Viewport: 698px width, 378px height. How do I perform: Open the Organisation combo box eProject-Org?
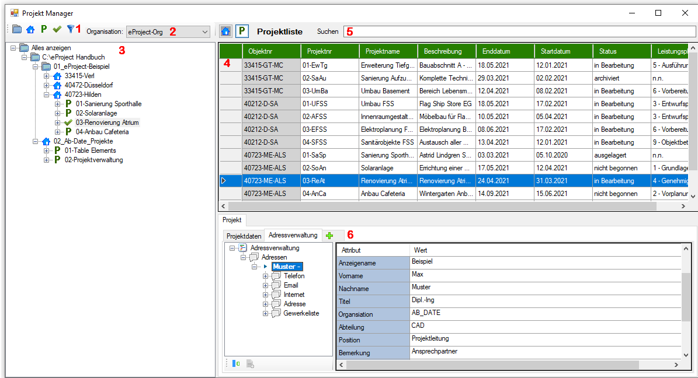(168, 32)
